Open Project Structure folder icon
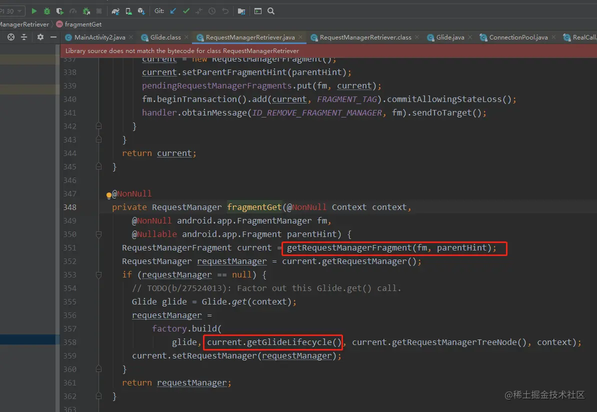Image resolution: width=597 pixels, height=412 pixels. 241,11
